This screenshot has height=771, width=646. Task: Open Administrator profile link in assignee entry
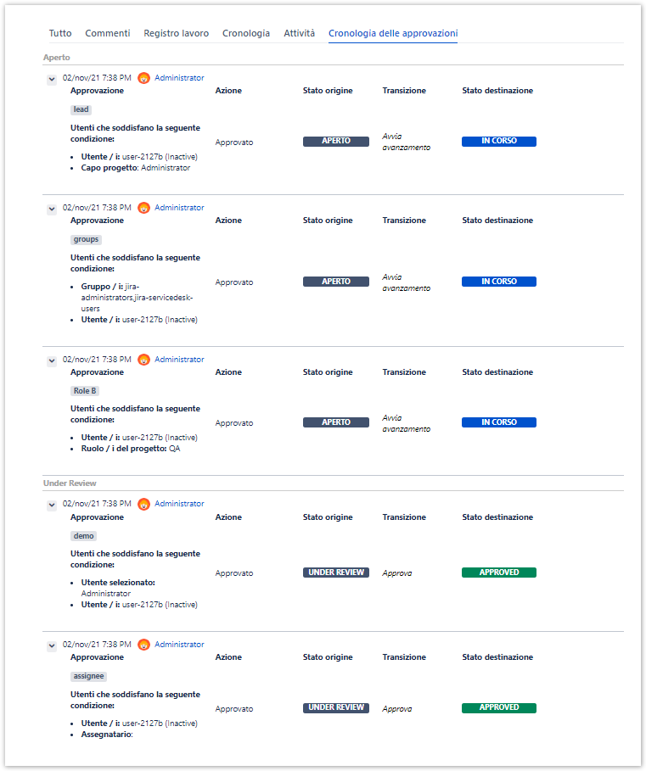click(179, 645)
